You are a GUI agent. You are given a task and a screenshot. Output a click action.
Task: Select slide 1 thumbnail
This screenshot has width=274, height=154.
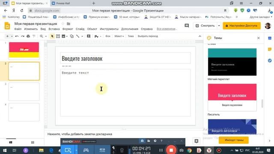click(24, 50)
